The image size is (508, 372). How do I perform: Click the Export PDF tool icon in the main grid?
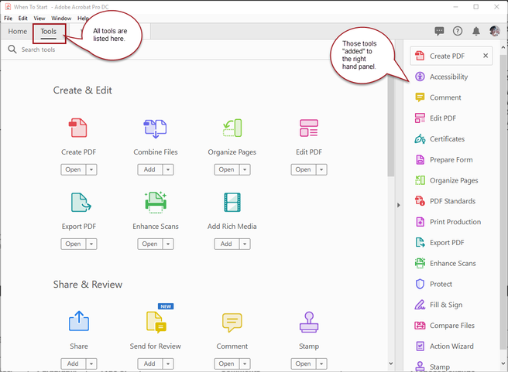(81, 202)
